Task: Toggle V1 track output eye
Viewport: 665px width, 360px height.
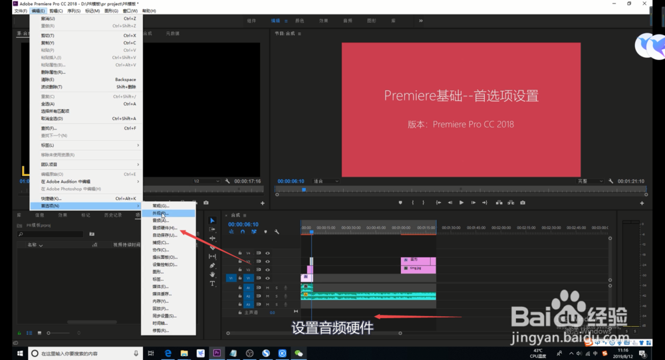Action: click(267, 278)
